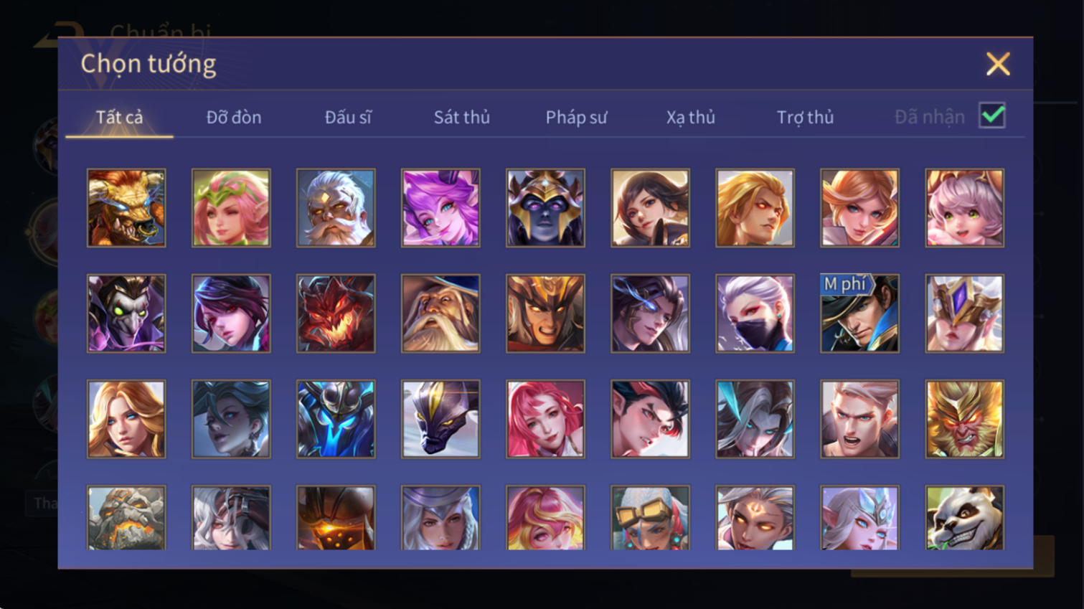Image resolution: width=1084 pixels, height=609 pixels.
Task: Switch to the Đỡ đòn tab
Action: 234,117
